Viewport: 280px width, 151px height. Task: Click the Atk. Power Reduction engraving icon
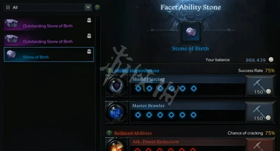pyautogui.click(x=117, y=145)
